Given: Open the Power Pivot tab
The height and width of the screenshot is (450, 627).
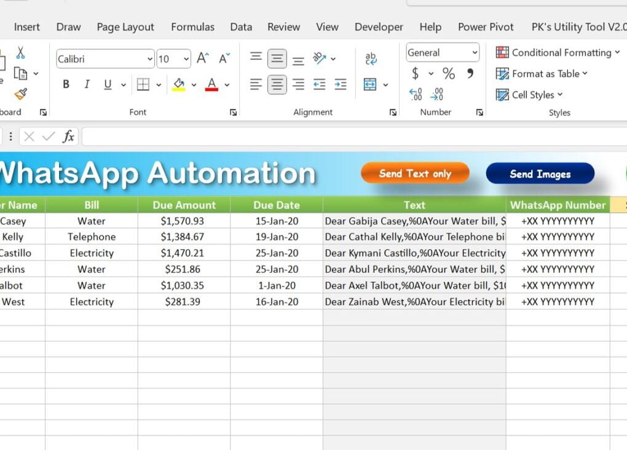Looking at the screenshot, I should (486, 27).
